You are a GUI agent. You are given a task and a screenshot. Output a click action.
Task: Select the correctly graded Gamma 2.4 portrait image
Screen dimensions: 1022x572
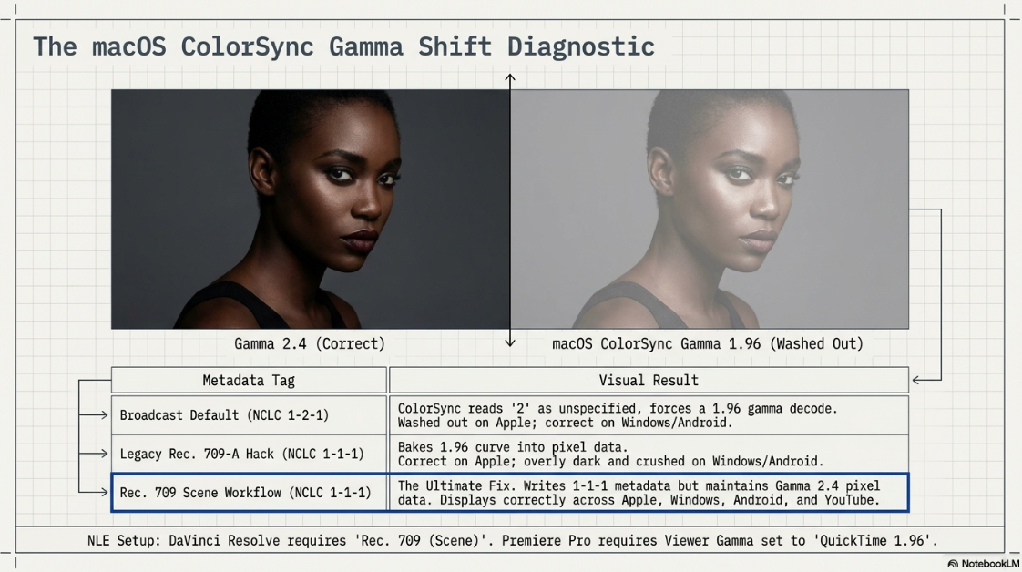click(311, 209)
